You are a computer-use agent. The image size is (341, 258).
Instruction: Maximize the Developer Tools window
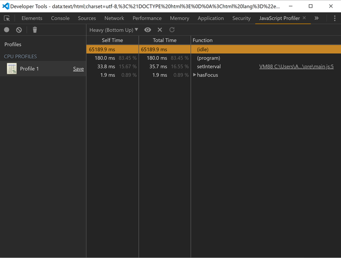coord(311,6)
